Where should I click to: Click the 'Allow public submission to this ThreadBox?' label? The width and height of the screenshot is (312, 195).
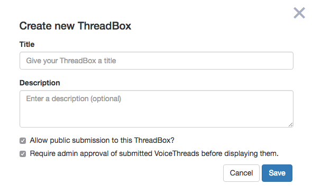click(x=102, y=140)
